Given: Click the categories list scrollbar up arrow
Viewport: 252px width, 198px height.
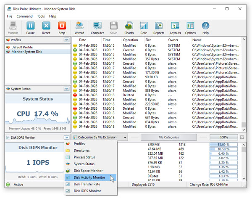Looking at the screenshot, I should (244, 145).
